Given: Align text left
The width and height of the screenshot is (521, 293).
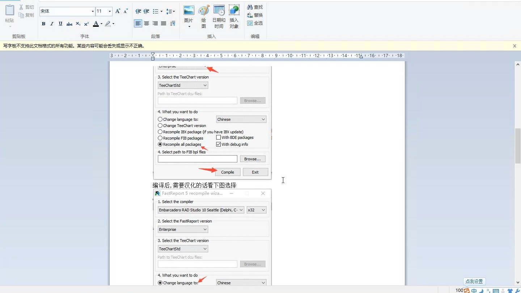Looking at the screenshot, I should [138, 24].
